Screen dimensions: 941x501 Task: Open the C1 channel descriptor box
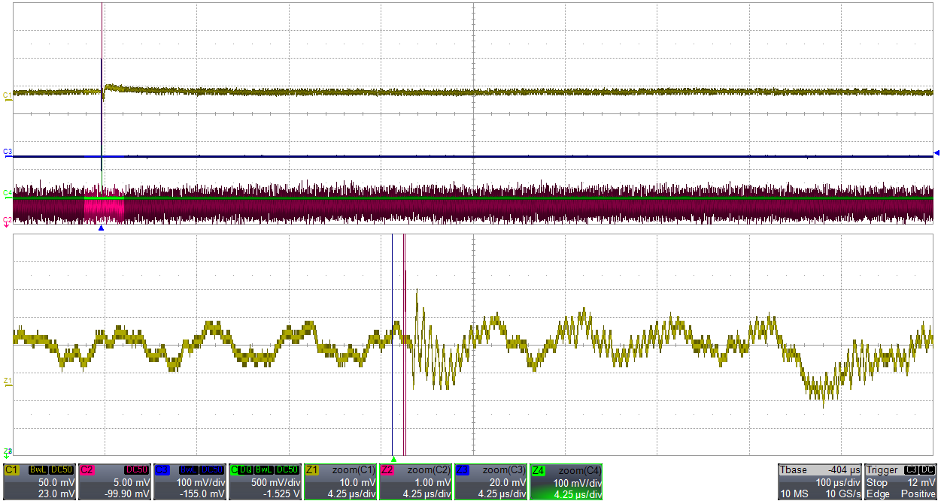[39, 481]
